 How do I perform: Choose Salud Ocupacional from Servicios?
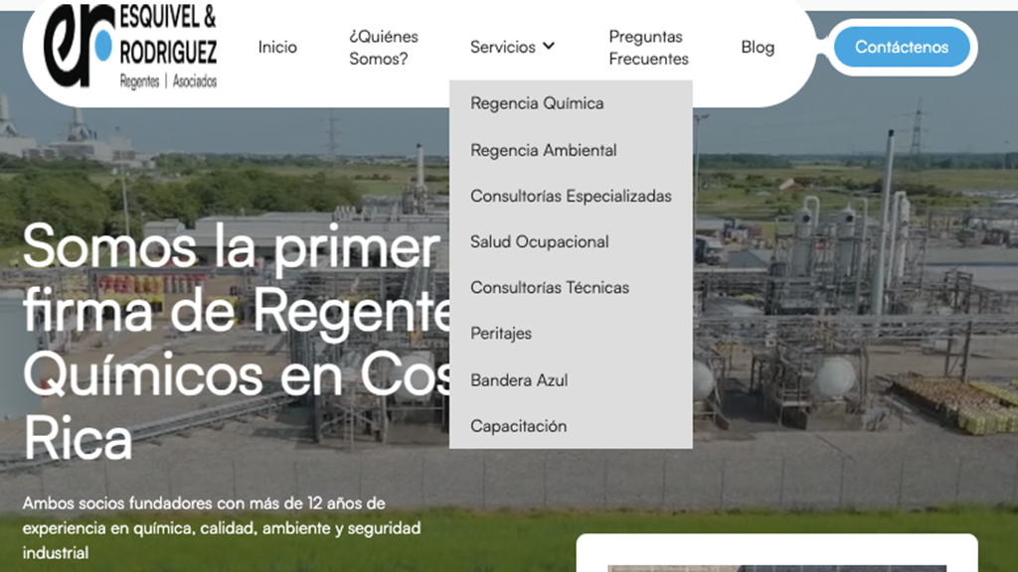pyautogui.click(x=540, y=241)
